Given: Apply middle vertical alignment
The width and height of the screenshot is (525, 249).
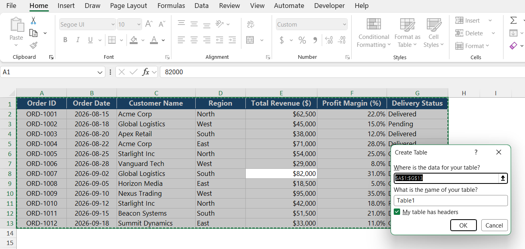Looking at the screenshot, I should [x=194, y=24].
